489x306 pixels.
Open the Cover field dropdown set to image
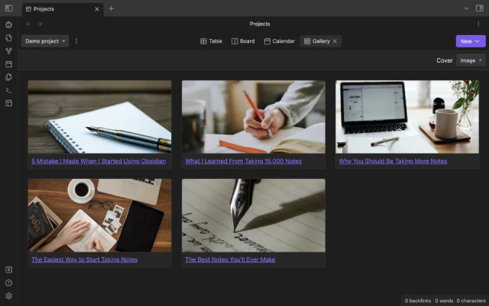pyautogui.click(x=470, y=60)
